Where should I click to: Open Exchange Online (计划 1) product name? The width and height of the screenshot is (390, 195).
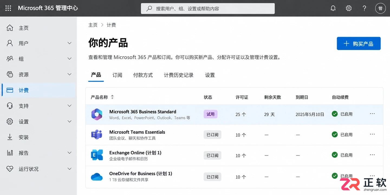coord(135,153)
